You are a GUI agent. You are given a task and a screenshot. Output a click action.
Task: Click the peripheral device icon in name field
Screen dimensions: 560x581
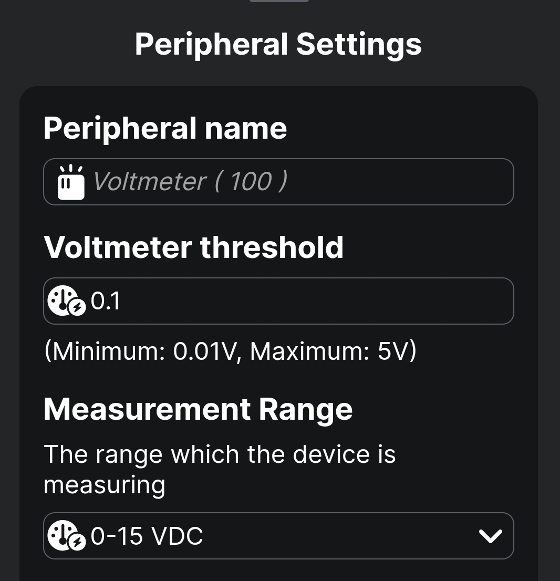click(71, 182)
